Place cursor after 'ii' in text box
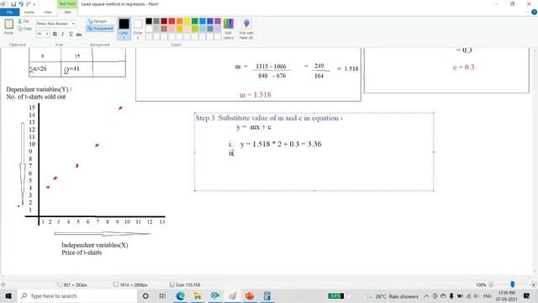 pos(234,153)
